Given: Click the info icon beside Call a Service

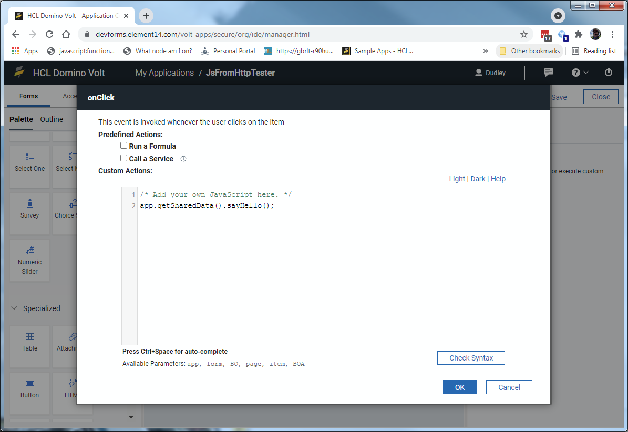Looking at the screenshot, I should pos(183,159).
